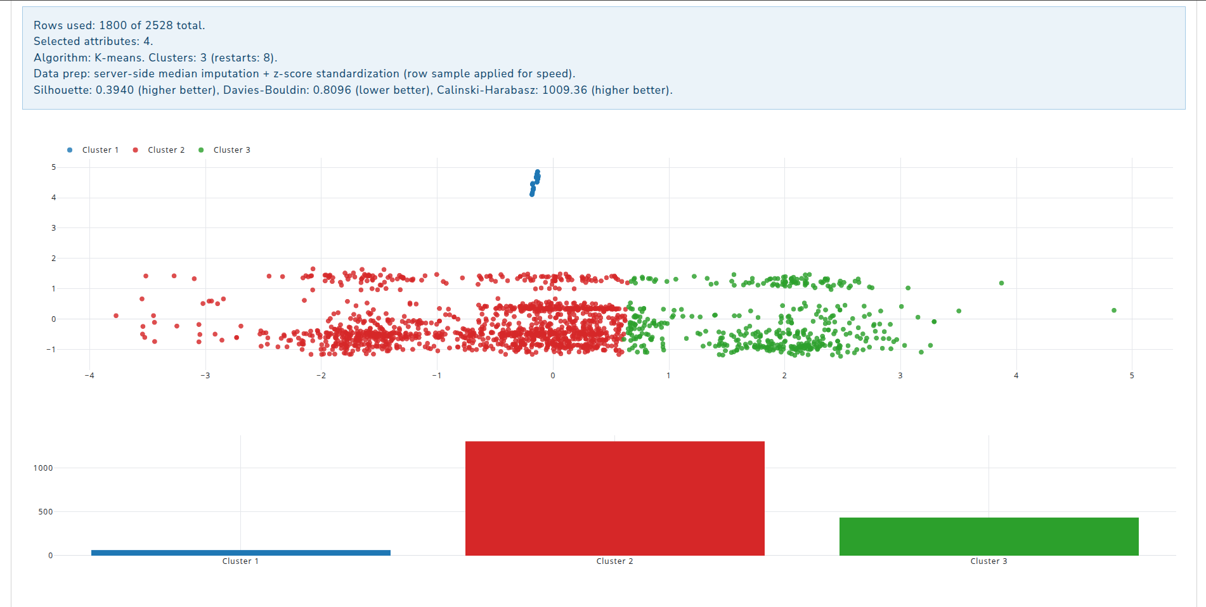Toggle Cluster 2 legend entry

(159, 150)
